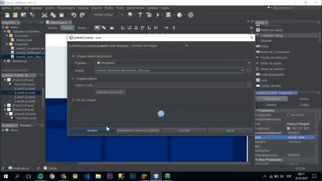Collapse the Propiedades section in the Properties panel
This screenshot has height=181, width=322.
point(256,111)
